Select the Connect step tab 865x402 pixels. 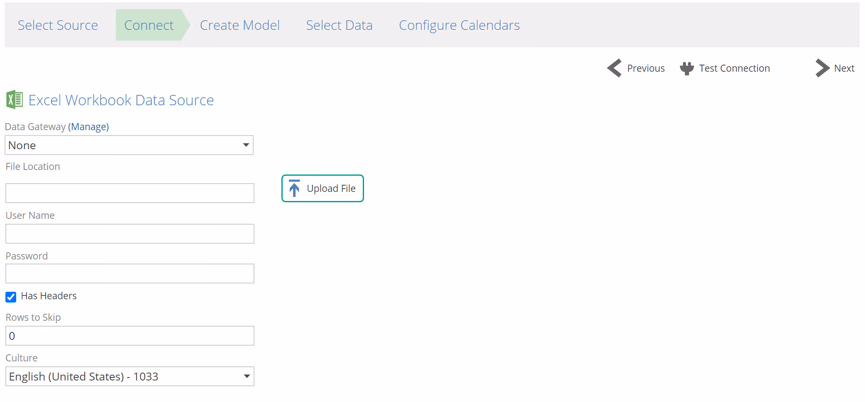[x=149, y=25]
